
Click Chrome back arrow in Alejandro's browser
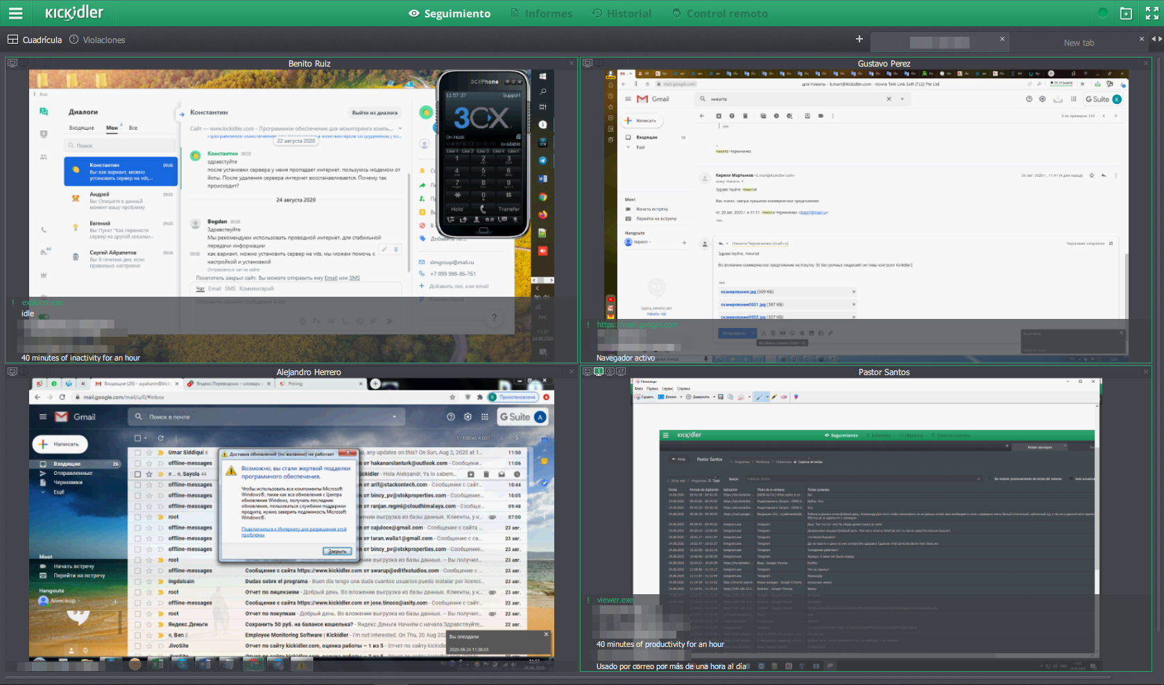[38, 397]
